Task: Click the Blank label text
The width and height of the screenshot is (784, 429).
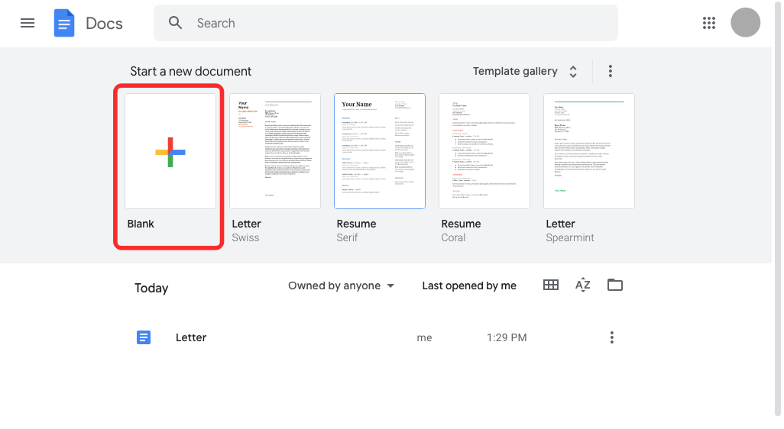Action: (141, 224)
